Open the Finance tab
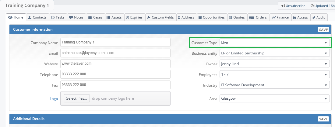The image size is (335, 127). click(x=280, y=18)
